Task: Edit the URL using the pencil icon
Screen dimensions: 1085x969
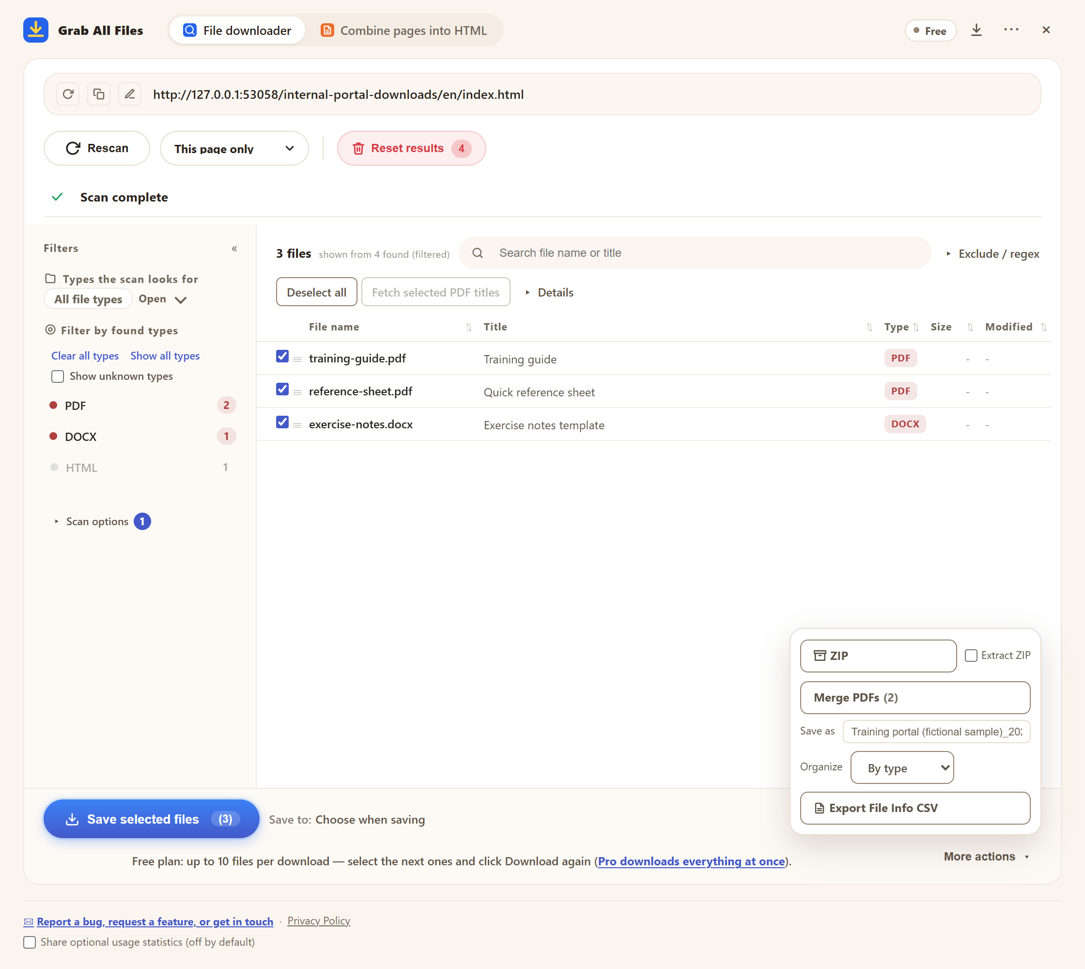Action: 129,94
